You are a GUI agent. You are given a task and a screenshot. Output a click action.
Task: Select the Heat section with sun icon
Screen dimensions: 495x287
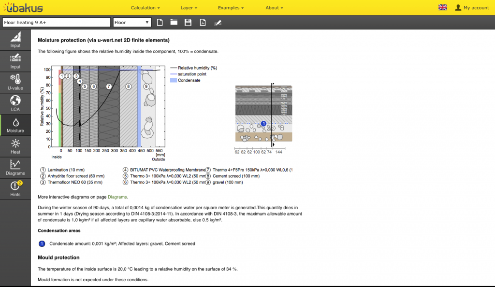point(15,146)
